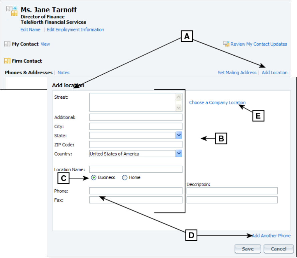Click the Review My Contact Updates icon

tap(226, 44)
